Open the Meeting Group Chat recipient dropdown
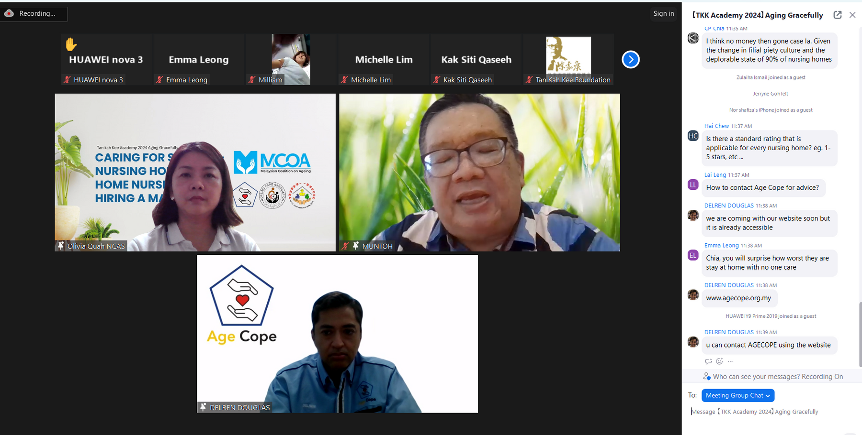Viewport: 862px width, 435px height. click(737, 395)
